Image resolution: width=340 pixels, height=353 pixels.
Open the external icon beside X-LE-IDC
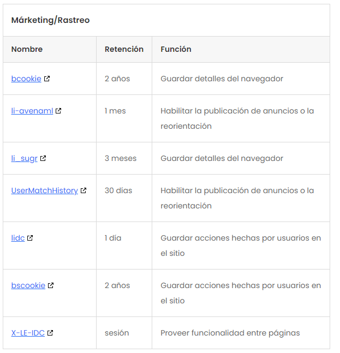coord(50,333)
